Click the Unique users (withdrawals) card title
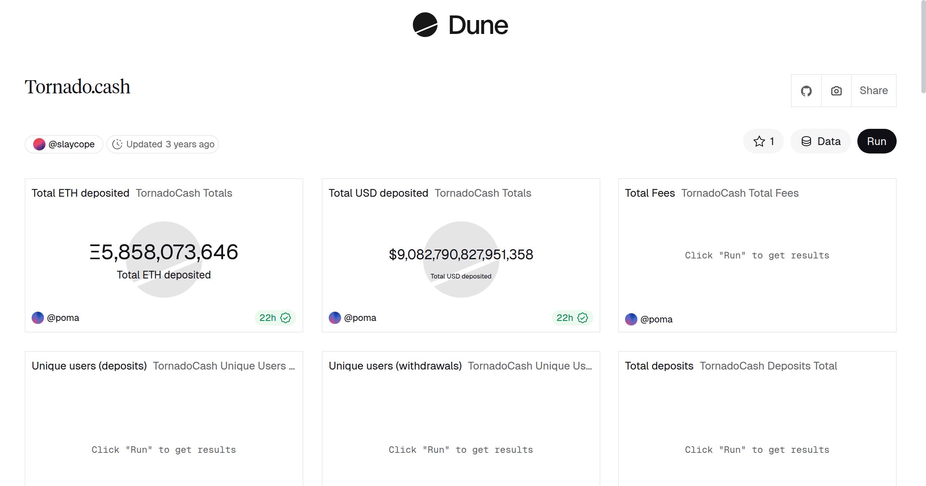 pyautogui.click(x=395, y=366)
